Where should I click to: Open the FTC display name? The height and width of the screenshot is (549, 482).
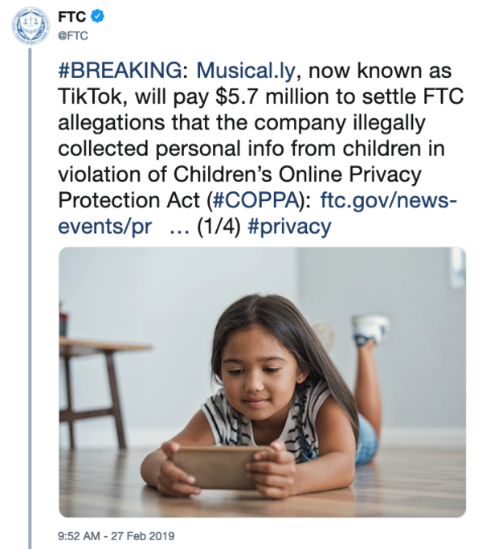coord(73,15)
